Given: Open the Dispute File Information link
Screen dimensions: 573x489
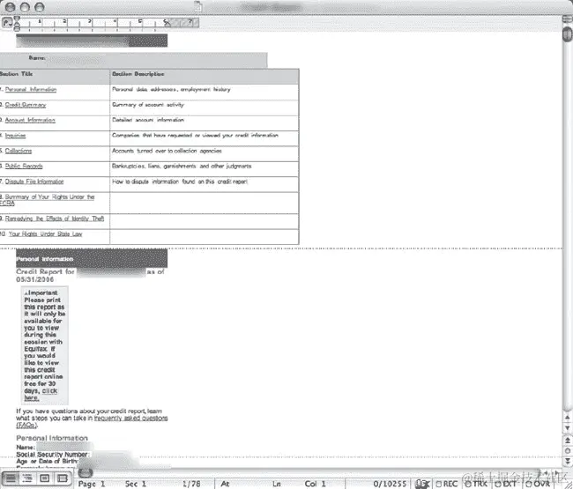Looking at the screenshot, I should 34,182.
